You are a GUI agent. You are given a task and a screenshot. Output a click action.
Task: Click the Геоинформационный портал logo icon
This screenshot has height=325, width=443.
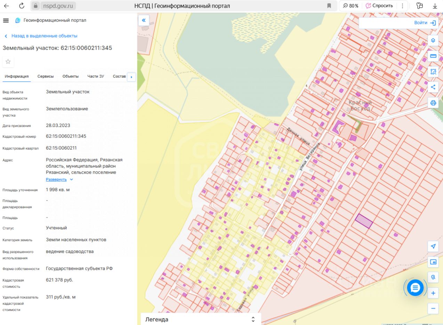[18, 20]
